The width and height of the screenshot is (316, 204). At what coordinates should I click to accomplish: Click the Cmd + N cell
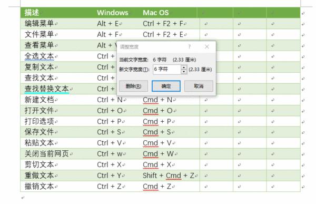point(157,100)
